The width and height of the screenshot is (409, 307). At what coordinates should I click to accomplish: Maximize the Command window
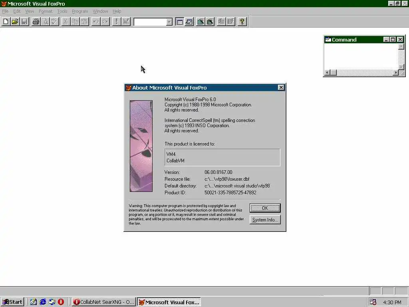tap(393, 40)
